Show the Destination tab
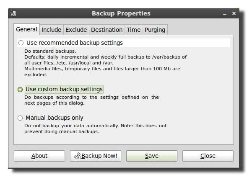252x180 pixels. 107,30
